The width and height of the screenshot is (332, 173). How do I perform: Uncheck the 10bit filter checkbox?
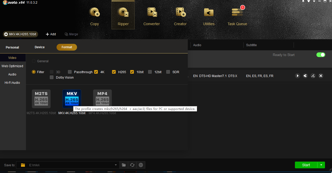pyautogui.click(x=132, y=72)
